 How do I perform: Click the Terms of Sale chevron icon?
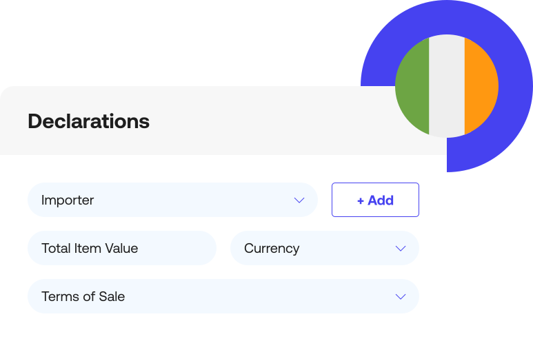401,297
